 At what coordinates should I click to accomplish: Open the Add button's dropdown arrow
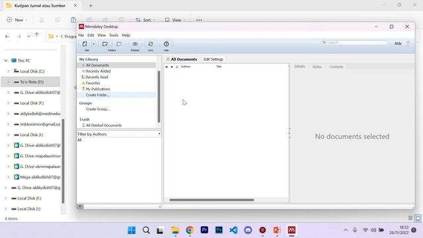click(x=94, y=44)
